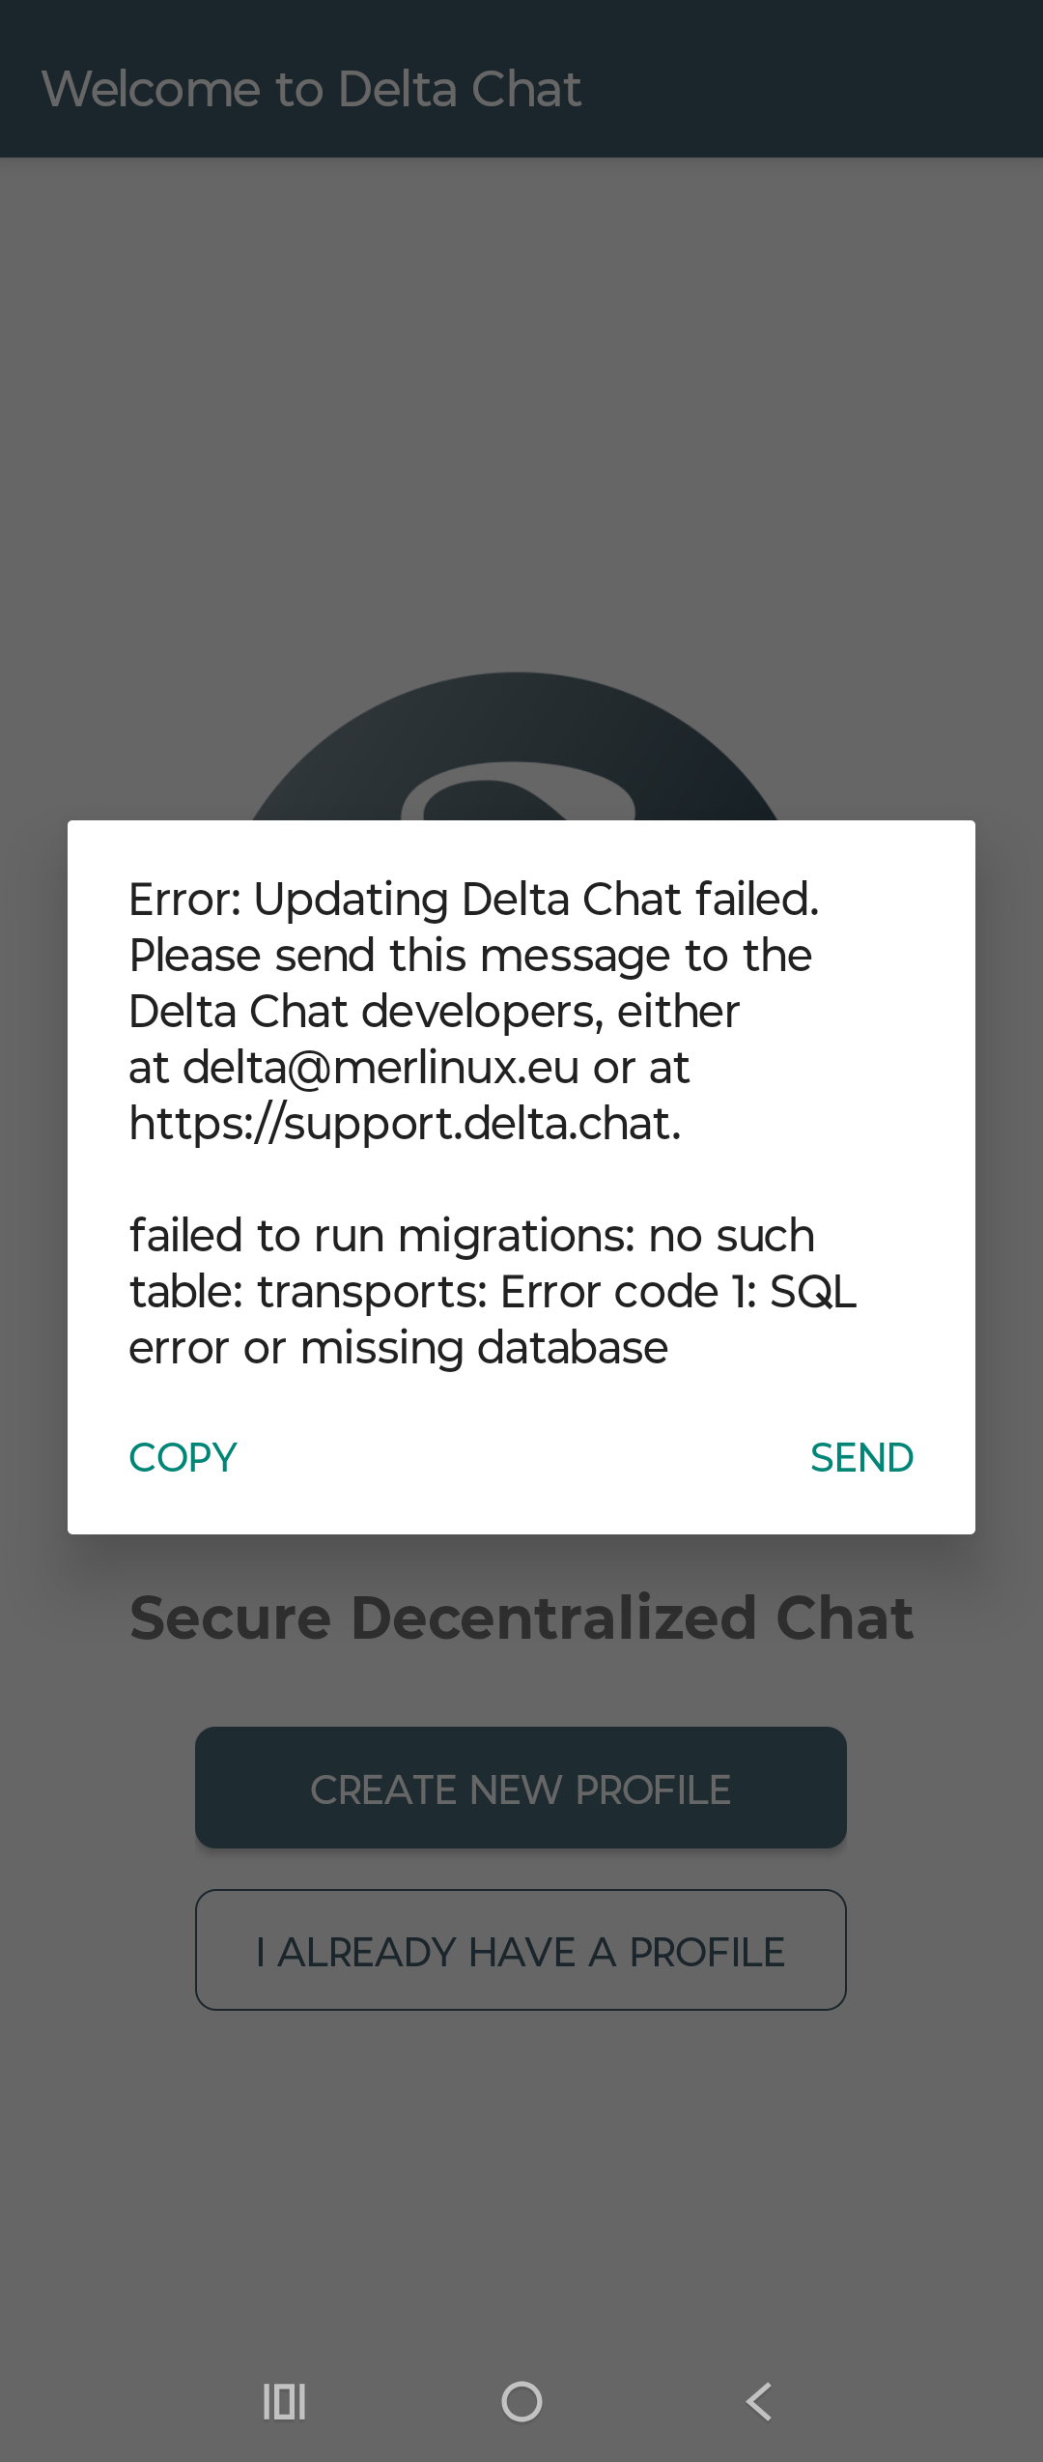Screen dimensions: 1043x2462
Task: Tap the 'error or missing database' line
Action: click(398, 1348)
